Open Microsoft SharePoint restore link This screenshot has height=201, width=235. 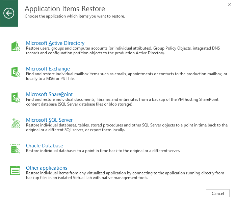49,94
